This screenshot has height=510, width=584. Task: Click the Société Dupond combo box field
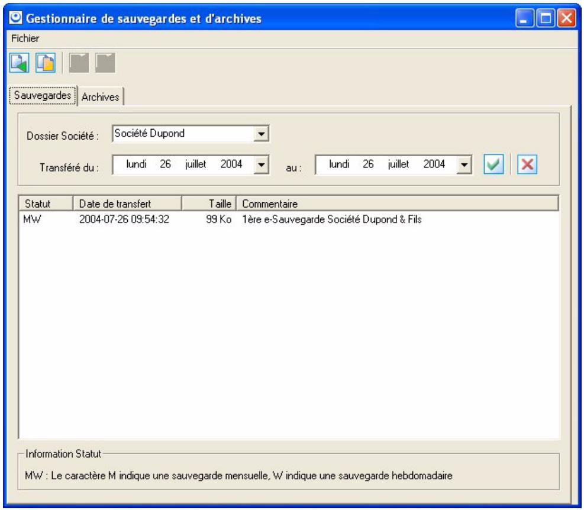[x=191, y=134]
